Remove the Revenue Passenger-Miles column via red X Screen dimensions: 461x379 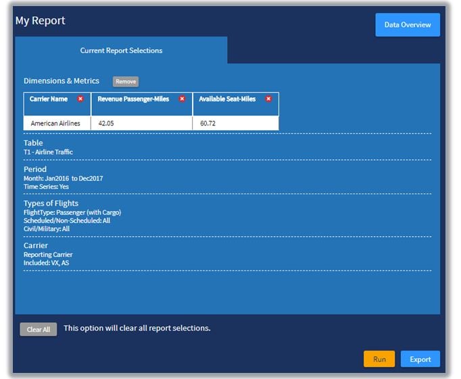(x=182, y=99)
